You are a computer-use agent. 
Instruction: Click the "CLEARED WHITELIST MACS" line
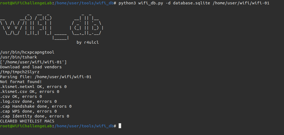point(27,121)
